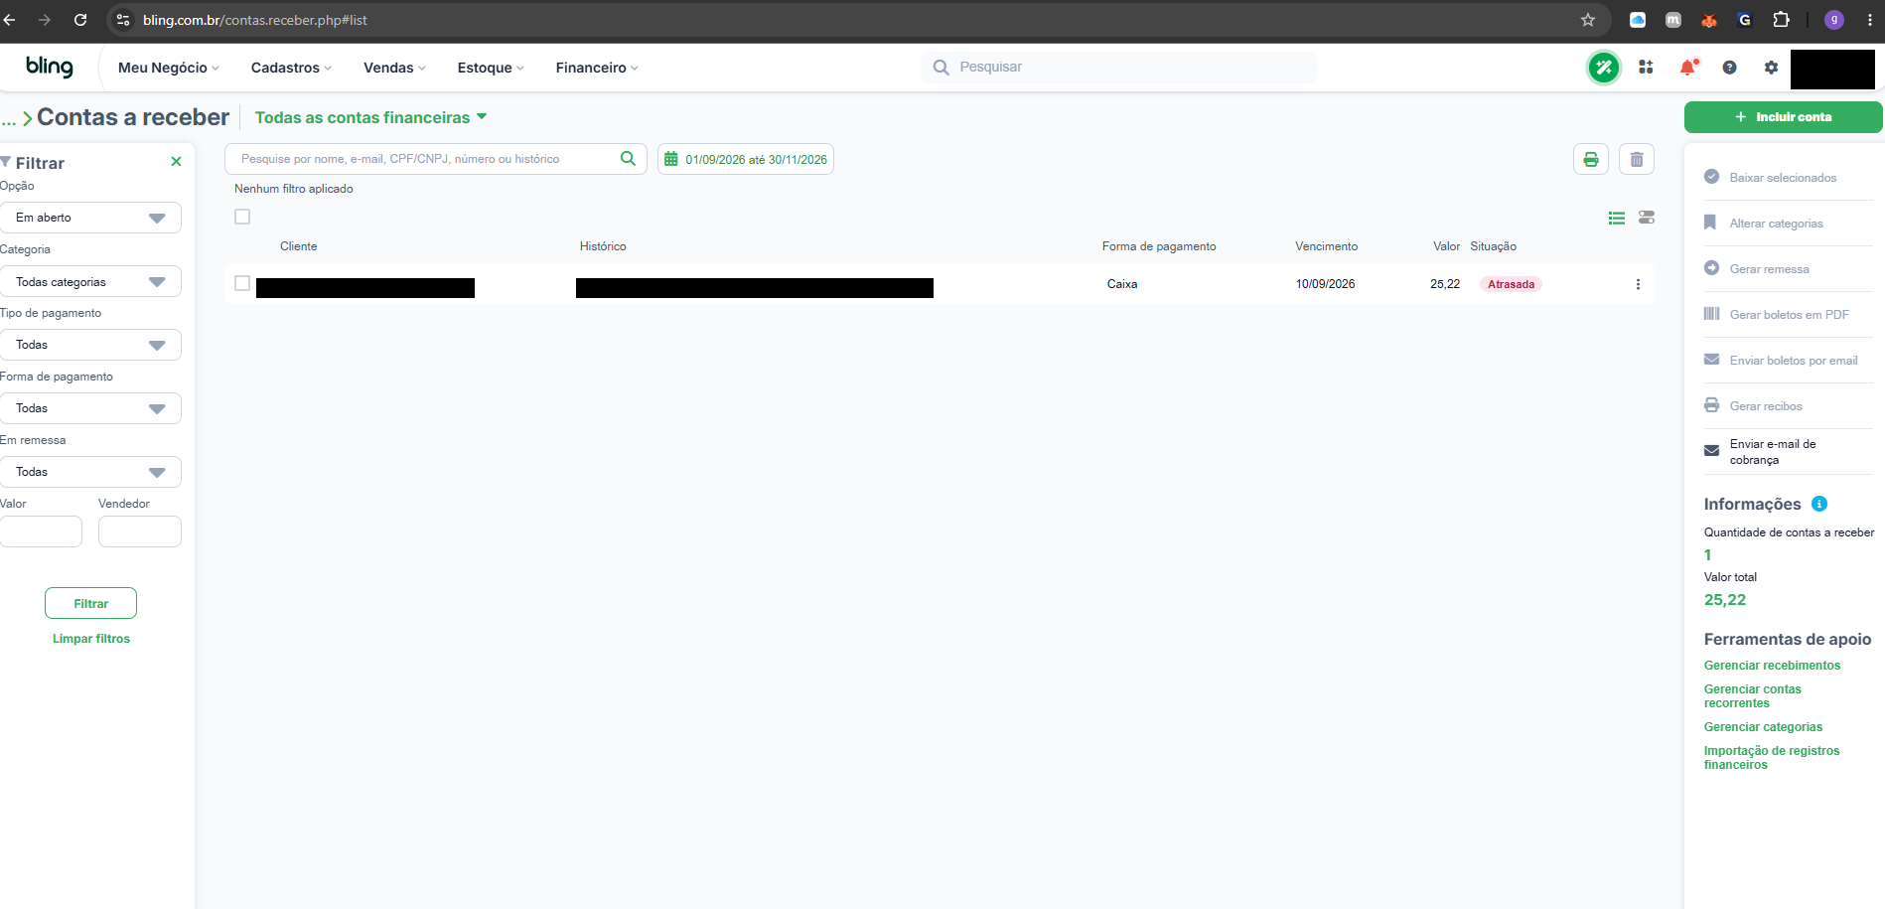Viewport: 1885px width, 909px height.
Task: Close the Filtrar panel with X
Action: coord(176,162)
